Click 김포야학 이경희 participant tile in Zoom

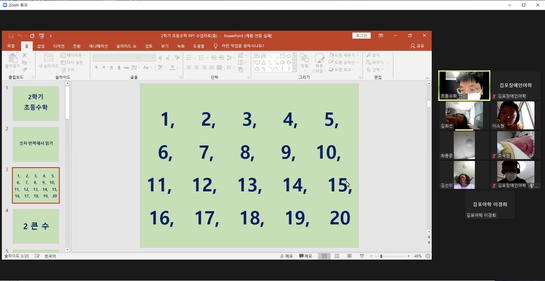(490, 205)
